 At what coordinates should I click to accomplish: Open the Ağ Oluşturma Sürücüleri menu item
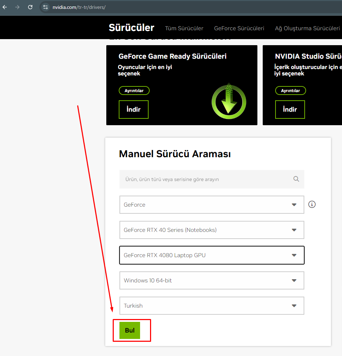point(307,28)
